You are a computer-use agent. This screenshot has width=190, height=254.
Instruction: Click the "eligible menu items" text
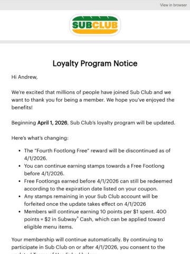coord(49,227)
